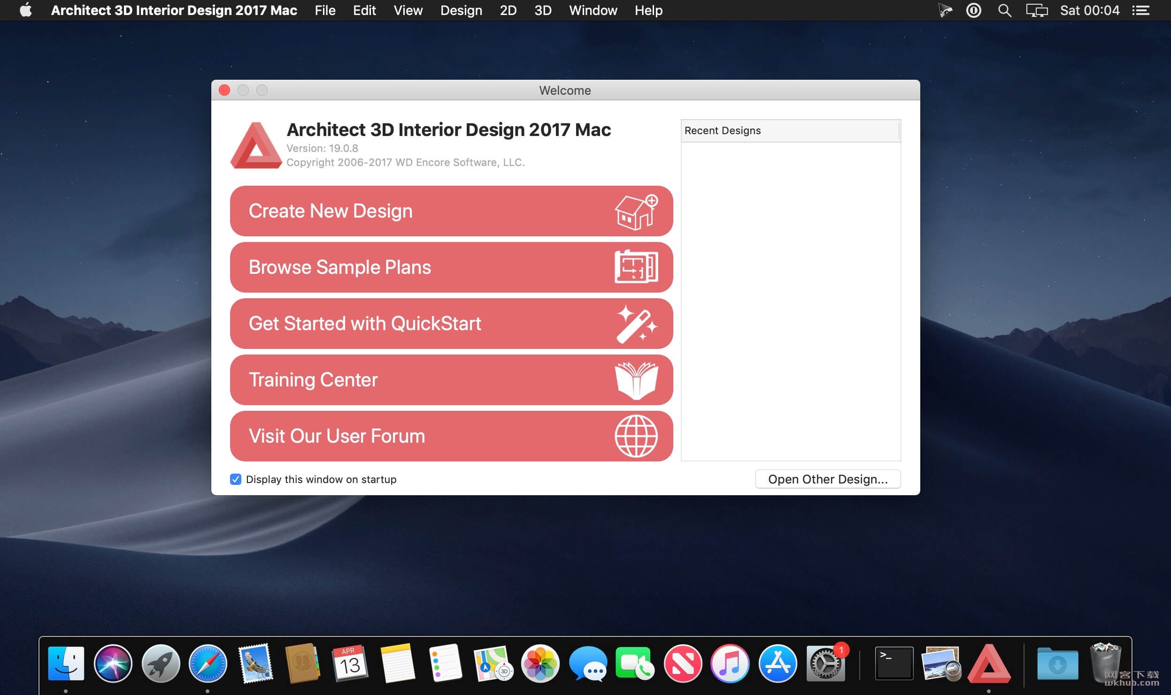Click Open Other Design... button

pyautogui.click(x=828, y=479)
